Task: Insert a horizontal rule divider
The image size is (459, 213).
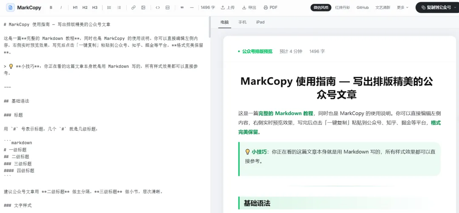Action: click(x=192, y=8)
